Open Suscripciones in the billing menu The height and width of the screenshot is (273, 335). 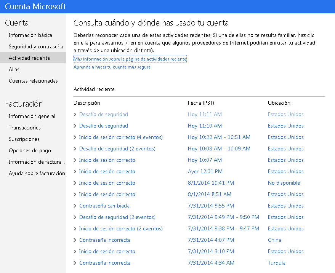pos(24,139)
